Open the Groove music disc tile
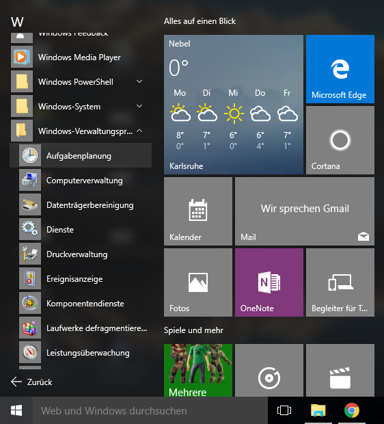 pos(269,370)
